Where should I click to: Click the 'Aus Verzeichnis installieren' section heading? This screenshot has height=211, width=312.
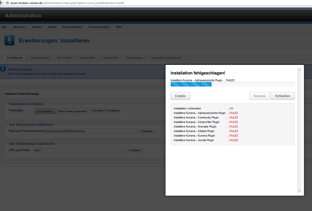click(x=31, y=124)
